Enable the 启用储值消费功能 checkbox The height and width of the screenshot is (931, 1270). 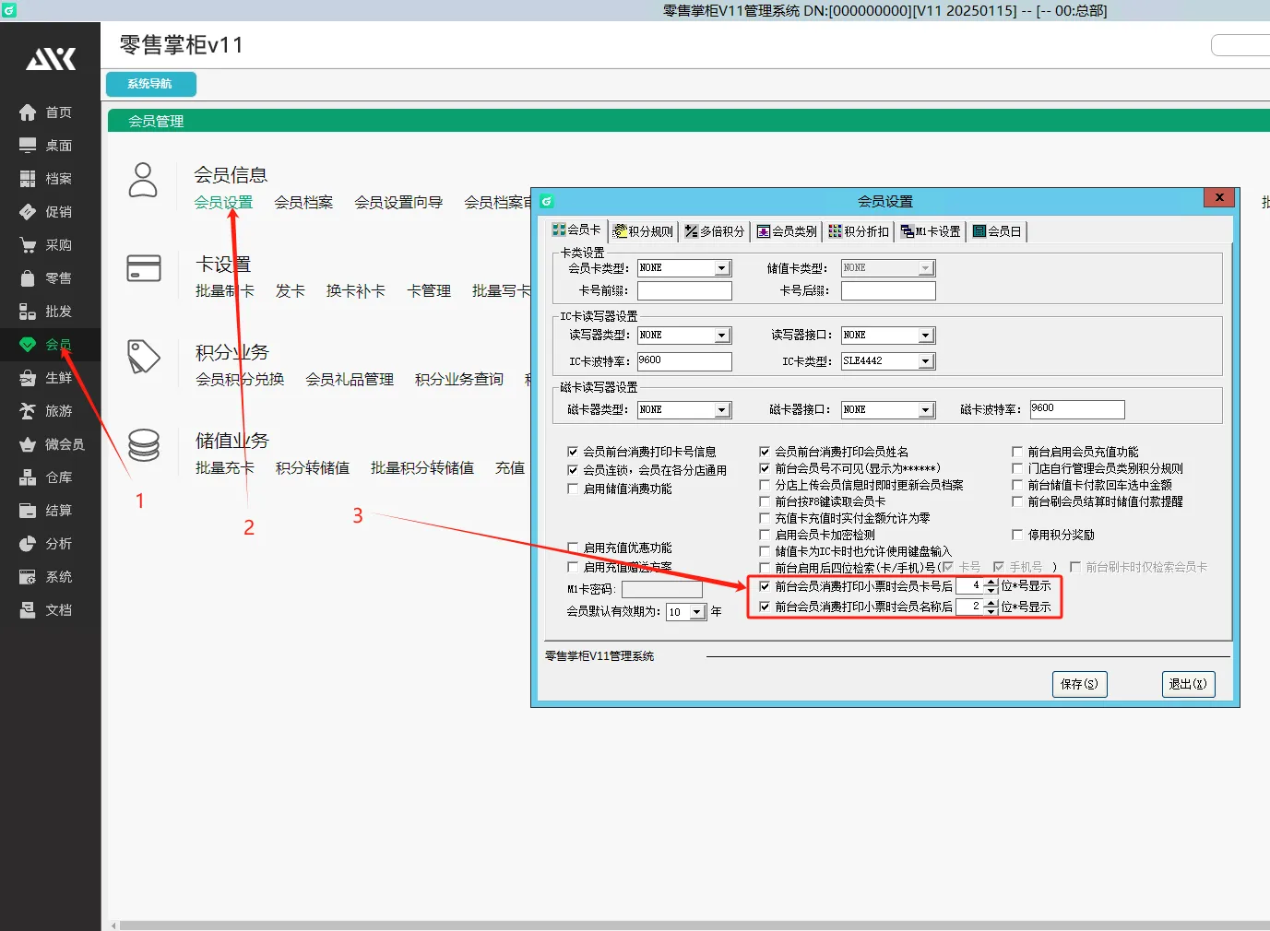click(x=573, y=489)
